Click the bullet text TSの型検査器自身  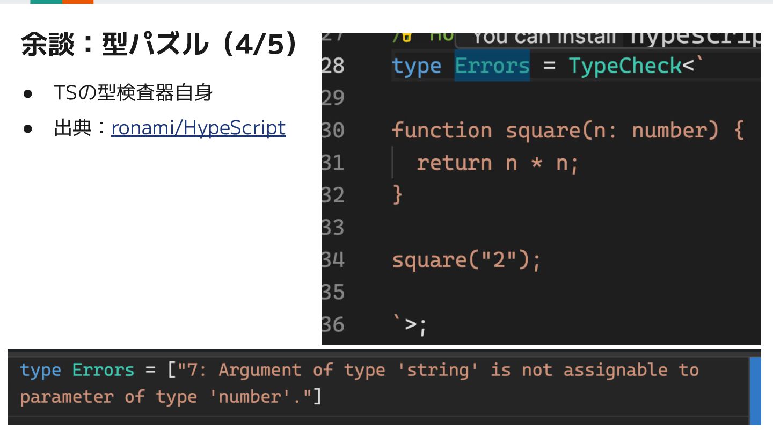click(x=133, y=93)
